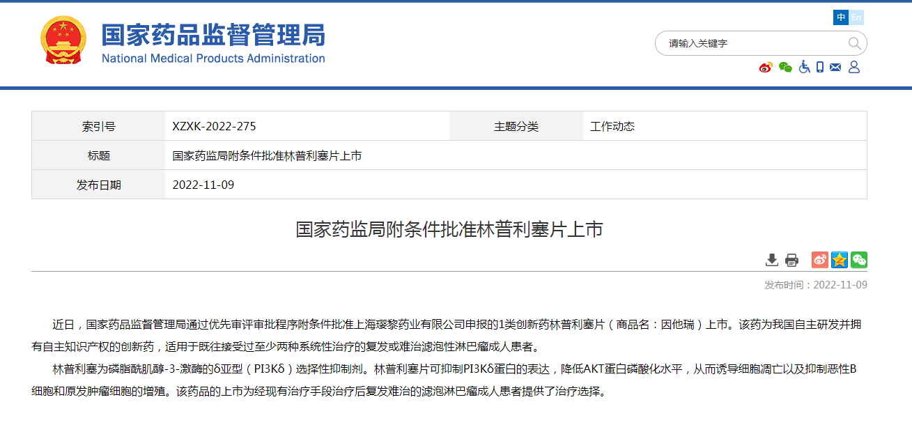Click the 工作动态 topic category value
Image resolution: width=912 pixels, height=441 pixels.
(x=612, y=126)
